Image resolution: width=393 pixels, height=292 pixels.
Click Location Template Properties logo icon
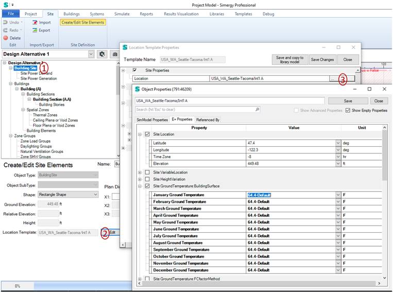(x=125, y=47)
